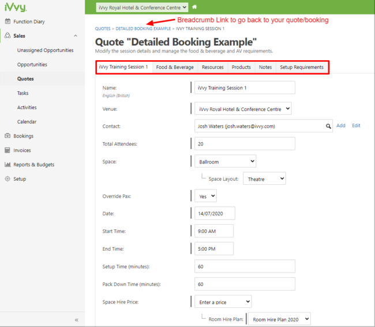The image size is (375, 327).
Task: Click the Edit contact link
Action: (356, 125)
